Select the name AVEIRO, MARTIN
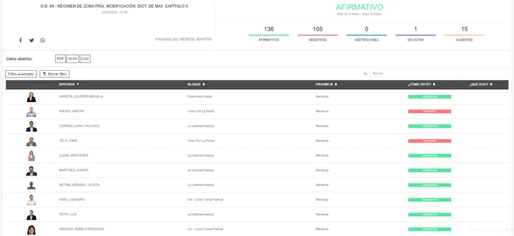The width and height of the screenshot is (514, 236). 72,111
